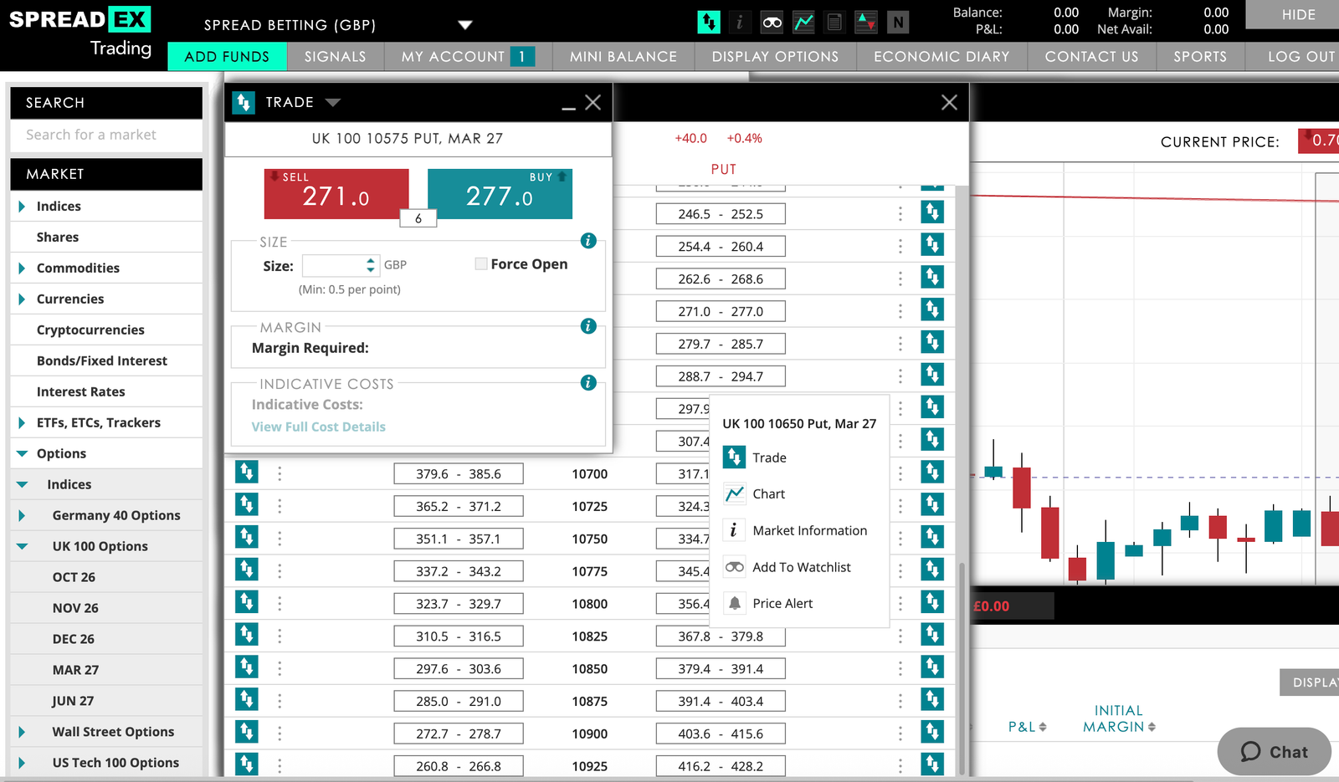This screenshot has width=1339, height=782.
Task: Click trade icon on the 10700 row
Action: 246,473
